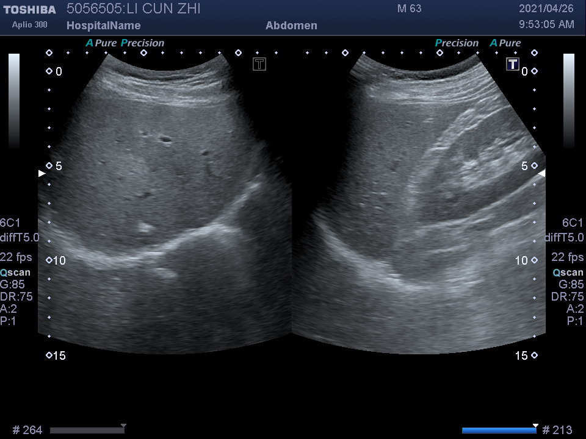Click the gray cine bar for frame 264
The height and width of the screenshot is (439, 586).
coord(87,430)
